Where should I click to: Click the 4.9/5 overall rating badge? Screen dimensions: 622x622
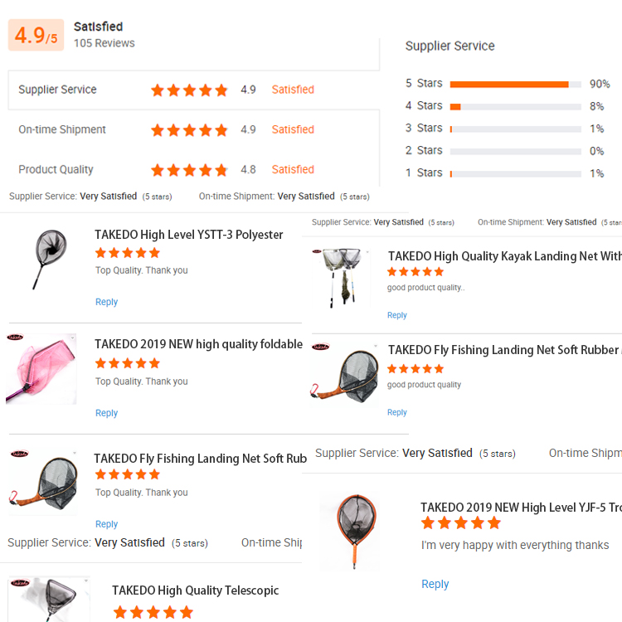pyautogui.click(x=36, y=36)
